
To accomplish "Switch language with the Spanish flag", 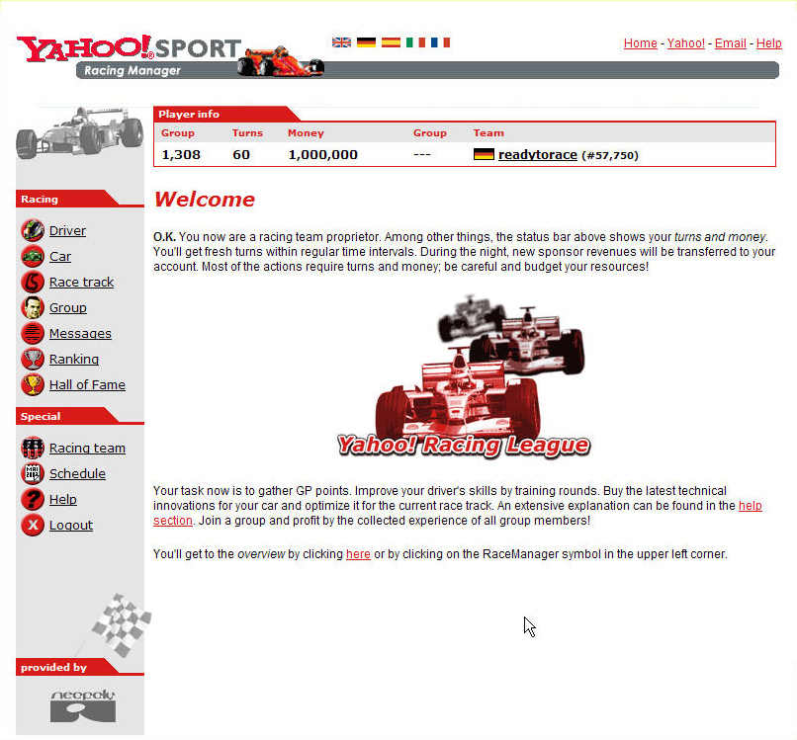I will tap(391, 42).
